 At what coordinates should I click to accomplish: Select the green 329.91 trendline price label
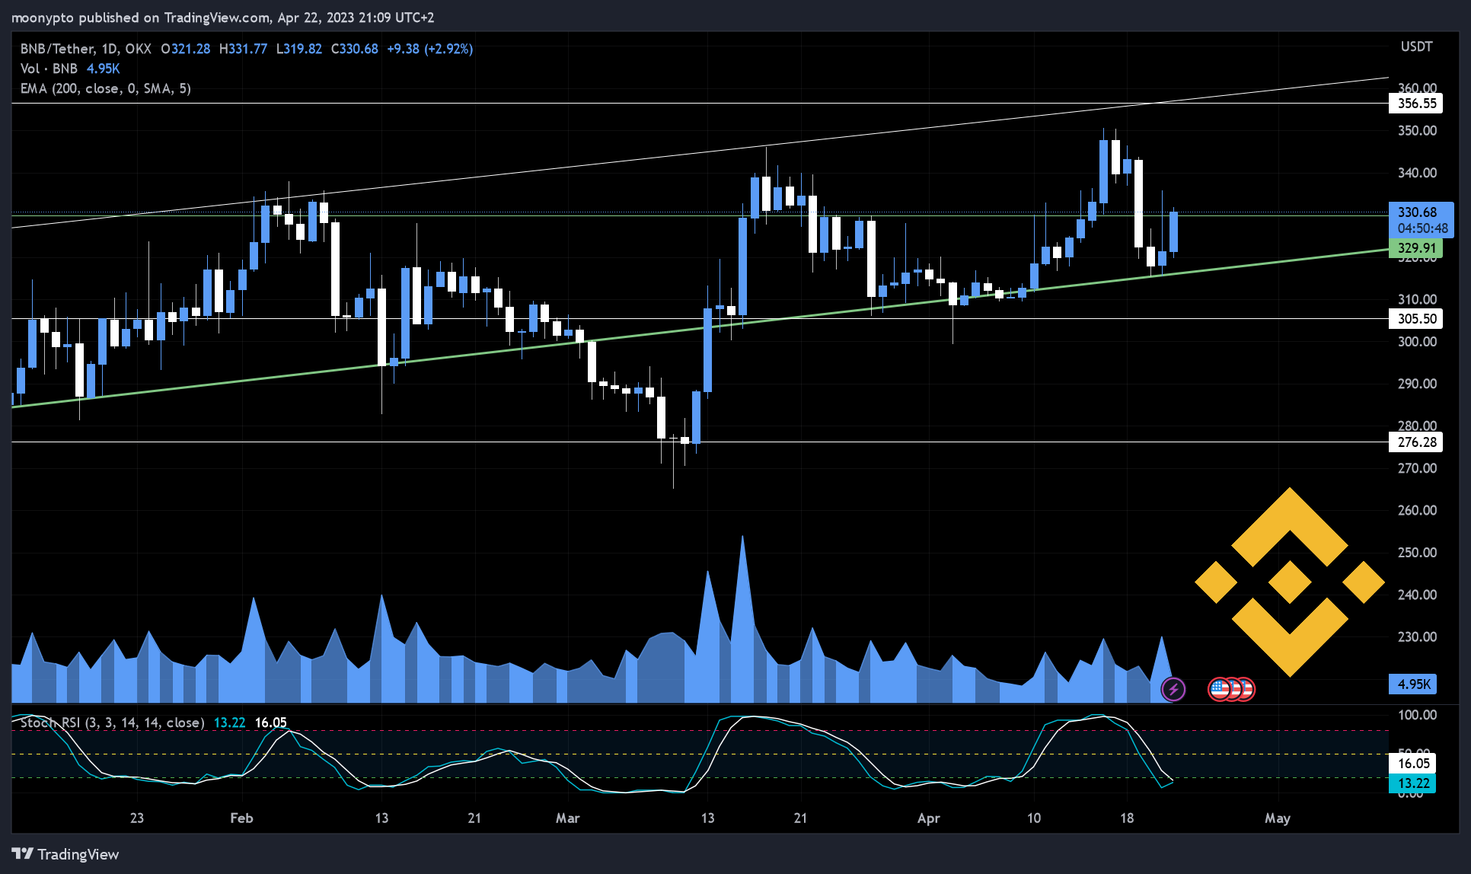click(1416, 248)
